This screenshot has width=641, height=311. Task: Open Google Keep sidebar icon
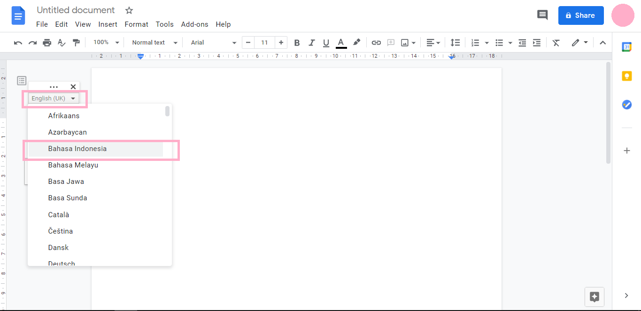626,76
